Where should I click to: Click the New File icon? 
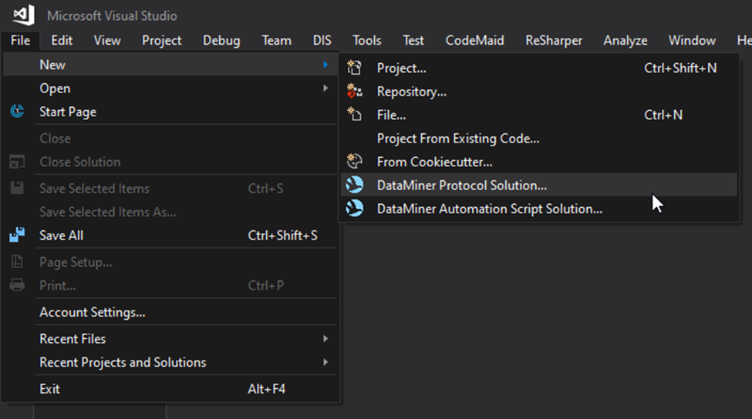tap(355, 115)
